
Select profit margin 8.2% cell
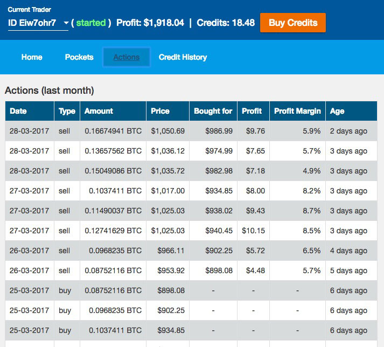(x=297, y=191)
